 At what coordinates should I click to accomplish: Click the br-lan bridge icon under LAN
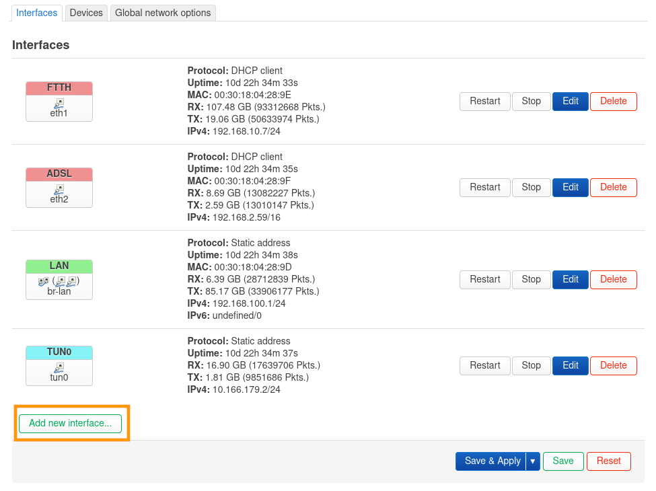coord(59,281)
